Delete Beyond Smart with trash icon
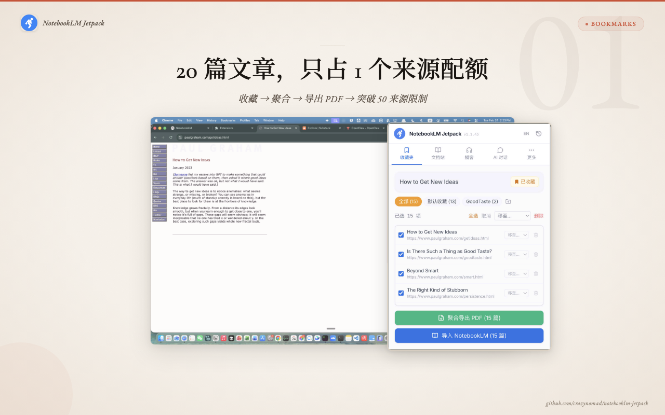Image resolution: width=665 pixels, height=415 pixels. click(536, 274)
